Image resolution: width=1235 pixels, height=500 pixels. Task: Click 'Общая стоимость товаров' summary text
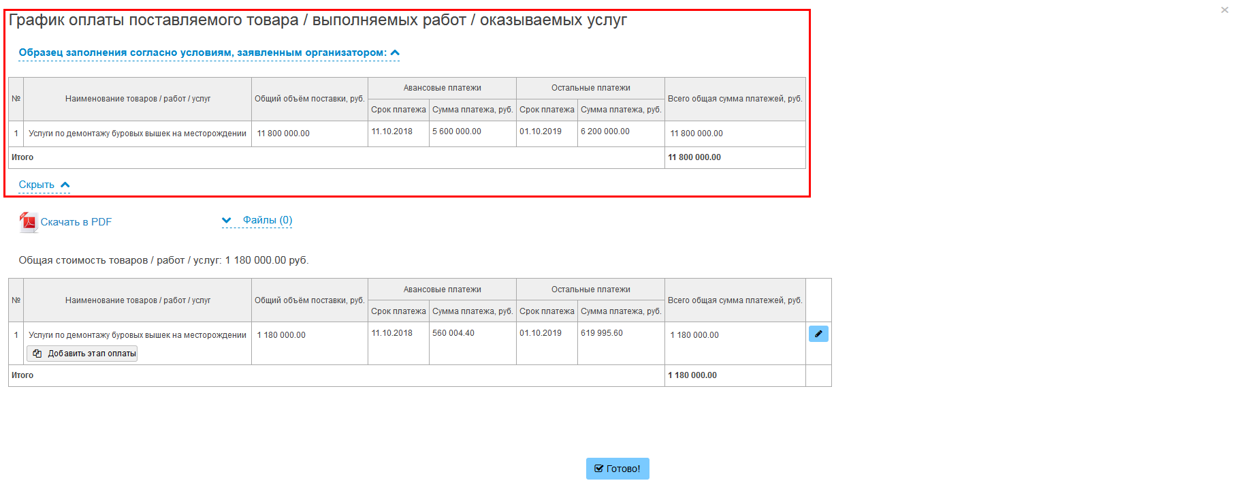coord(163,260)
